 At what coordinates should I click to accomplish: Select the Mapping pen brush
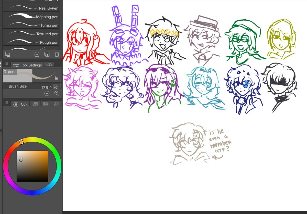31,17
